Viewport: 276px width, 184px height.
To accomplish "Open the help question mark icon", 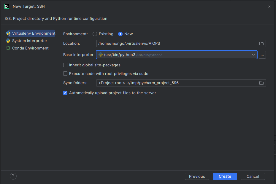I will click(13, 176).
